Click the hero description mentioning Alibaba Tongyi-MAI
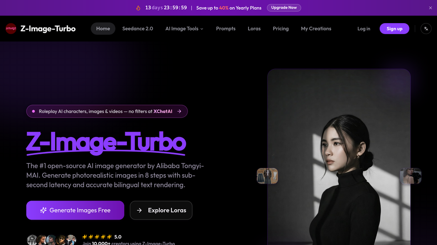 pyautogui.click(x=115, y=175)
